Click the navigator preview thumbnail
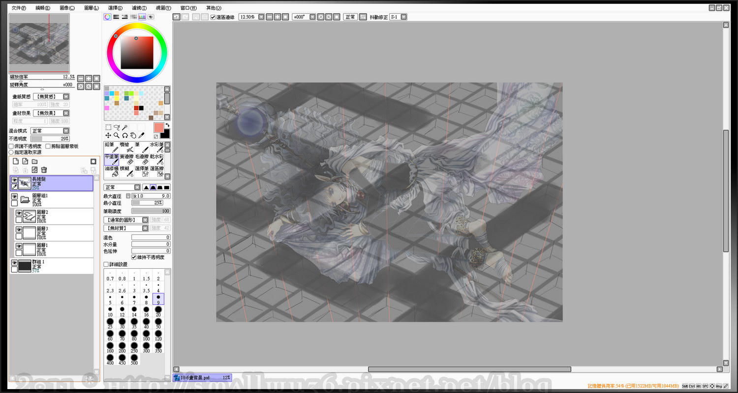The height and width of the screenshot is (393, 738). pos(39,43)
